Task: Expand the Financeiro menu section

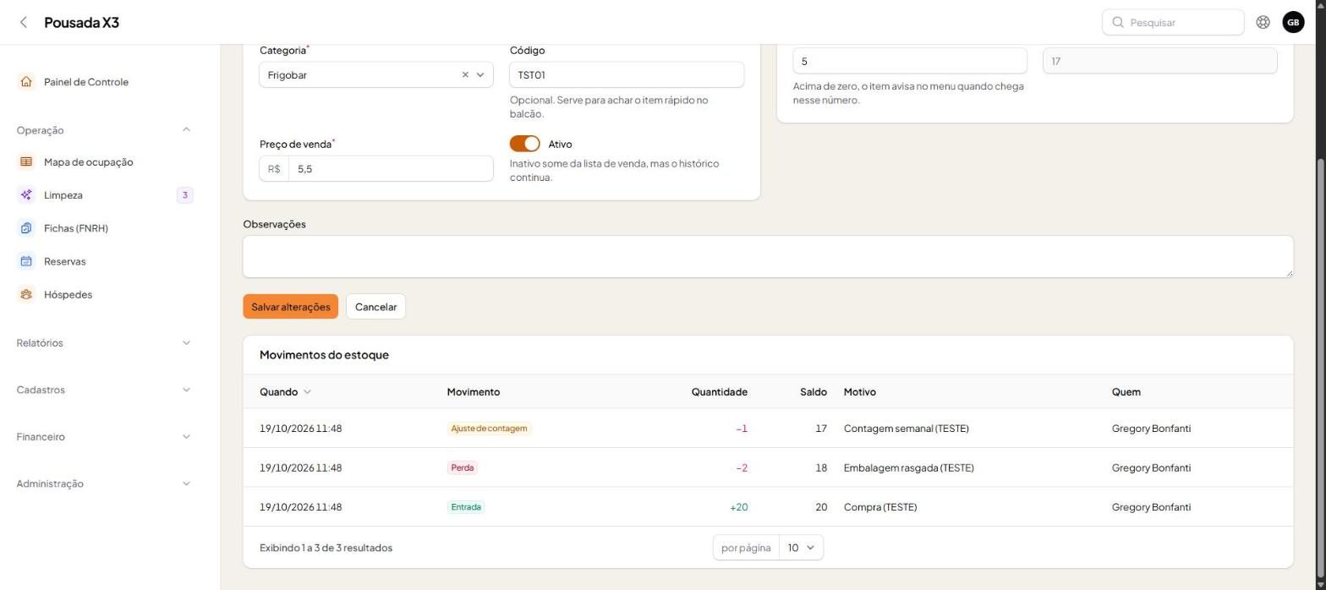Action: pyautogui.click(x=104, y=437)
